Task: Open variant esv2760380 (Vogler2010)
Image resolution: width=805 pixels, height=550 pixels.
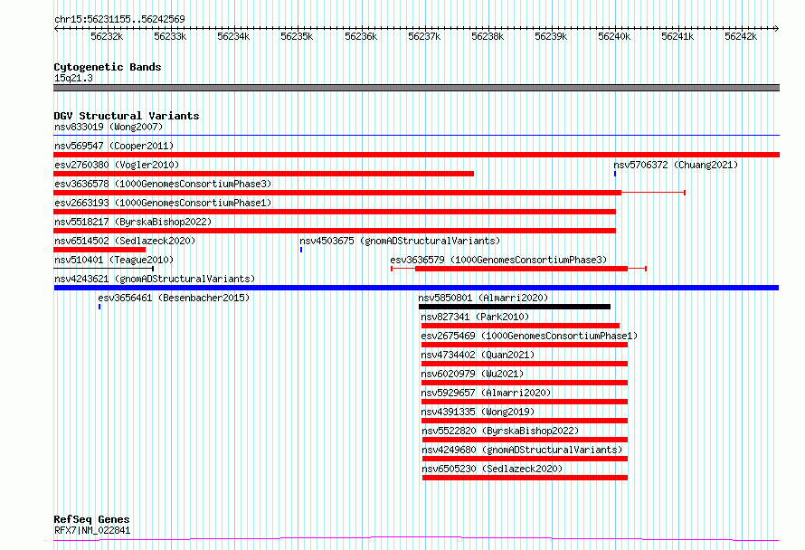Action: [x=117, y=165]
